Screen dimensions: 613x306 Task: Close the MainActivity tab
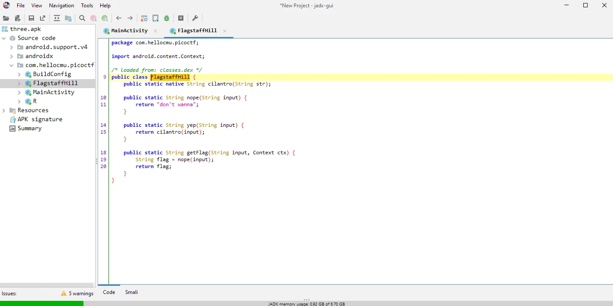(155, 31)
